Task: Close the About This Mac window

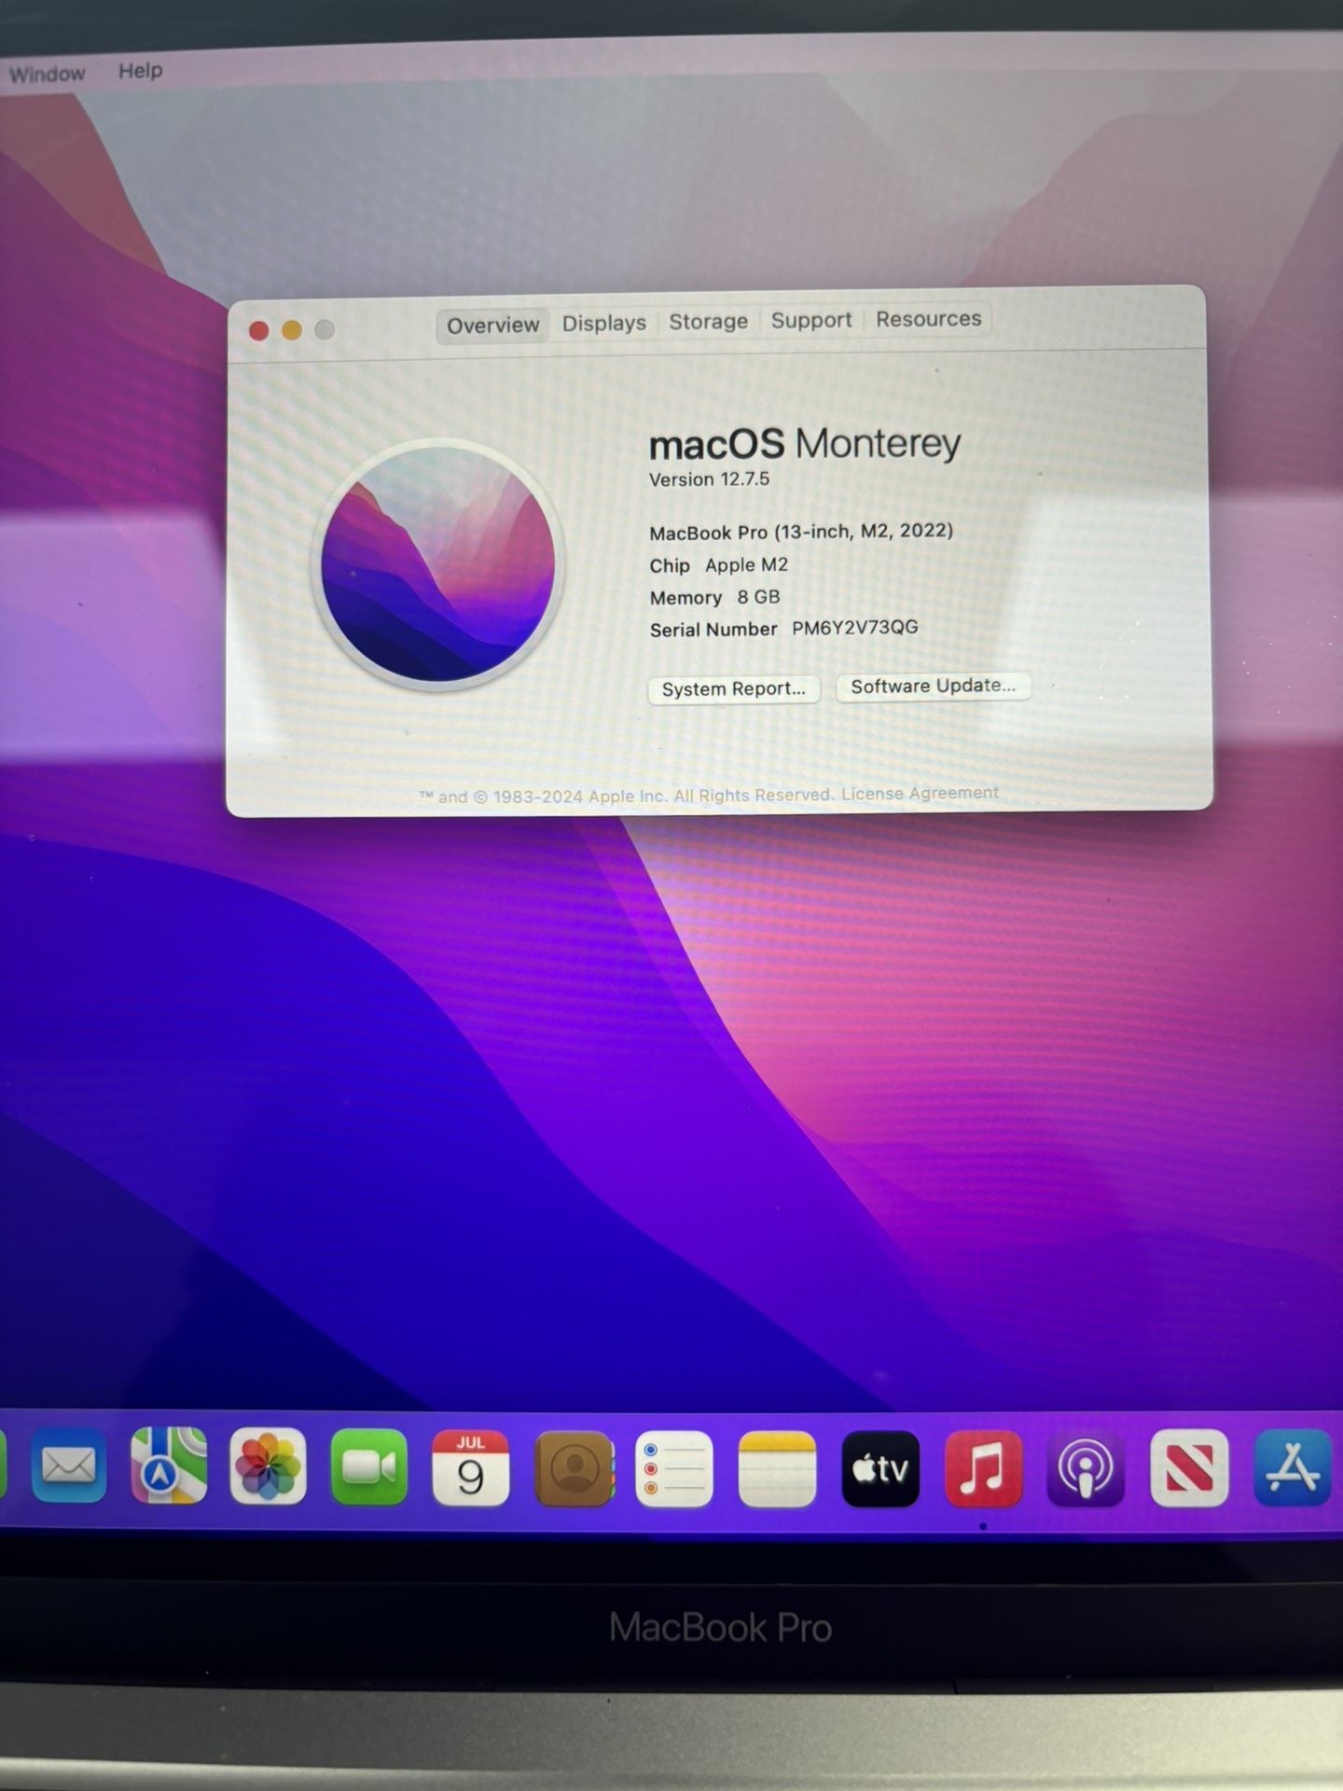Action: [259, 330]
